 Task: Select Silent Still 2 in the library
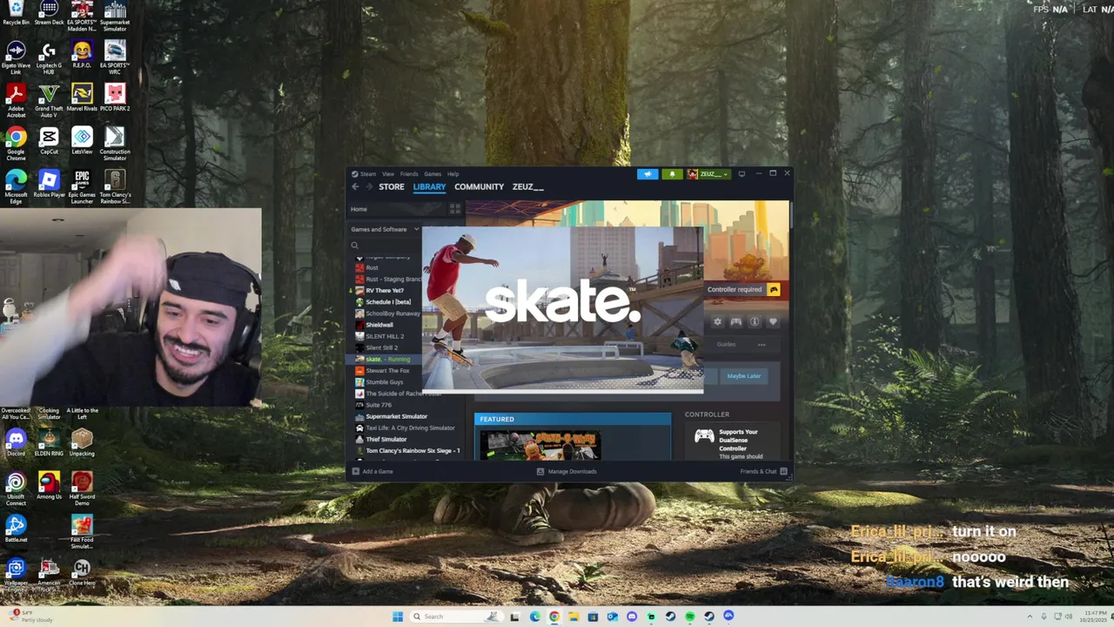tap(377, 347)
